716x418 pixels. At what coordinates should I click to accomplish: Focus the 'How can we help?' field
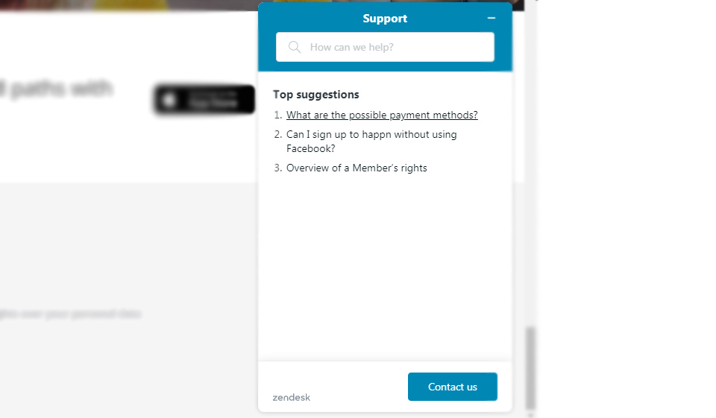pyautogui.click(x=395, y=47)
